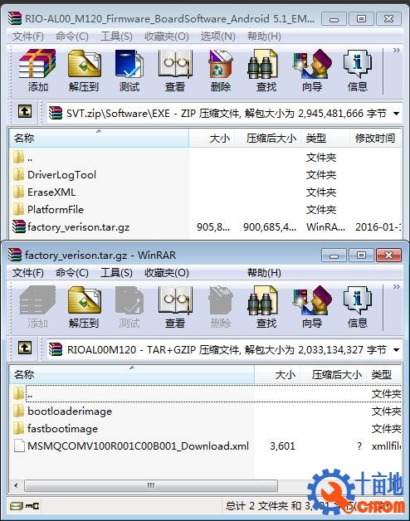Open 帮助(H) menu in the factory_verison window
Image resolution: width=410 pixels, height=521 pixels.
(264, 272)
